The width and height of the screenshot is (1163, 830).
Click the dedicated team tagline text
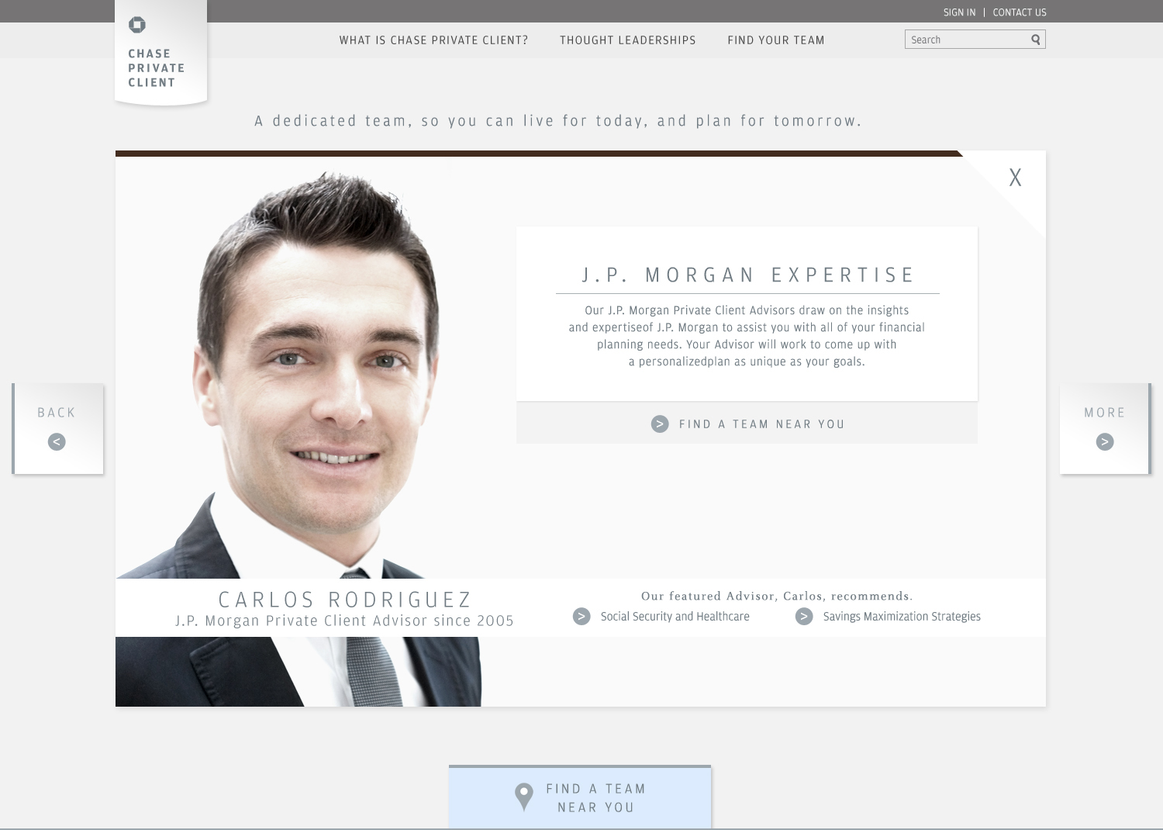[x=558, y=121]
